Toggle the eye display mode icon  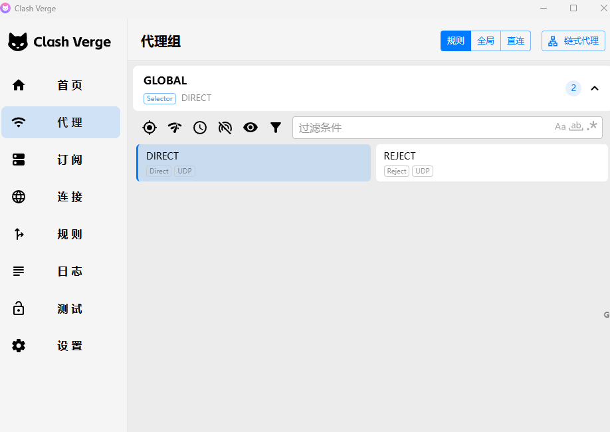[x=251, y=128]
